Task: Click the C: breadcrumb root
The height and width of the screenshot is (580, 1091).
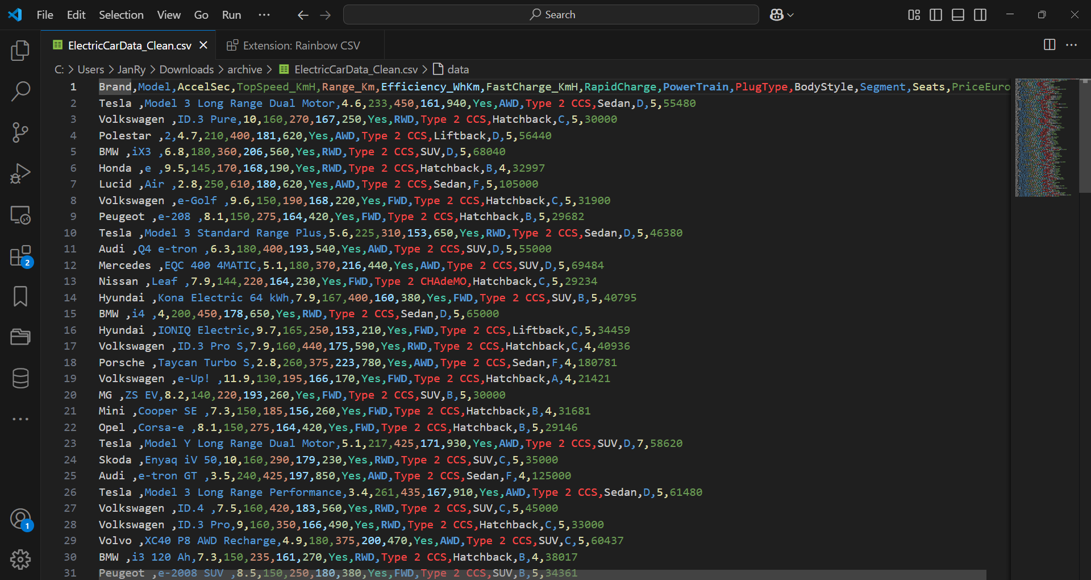Action: 59,69
